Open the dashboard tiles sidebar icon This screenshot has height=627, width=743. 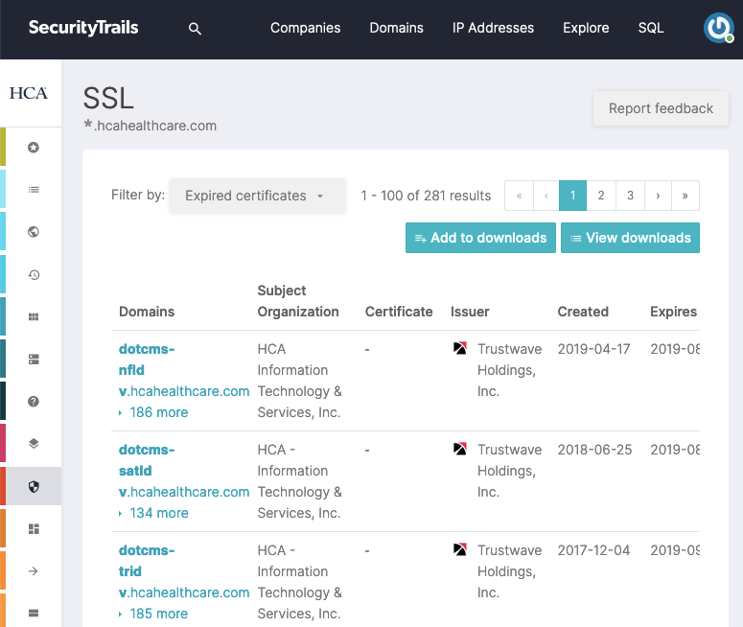click(x=34, y=528)
